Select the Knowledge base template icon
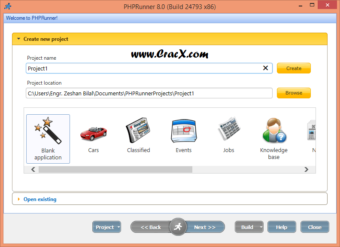This screenshot has height=247, width=340. tap(274, 131)
